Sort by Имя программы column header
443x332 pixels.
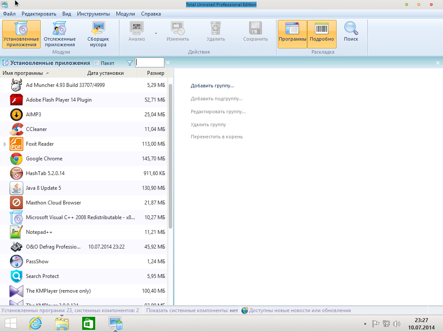pos(42,73)
